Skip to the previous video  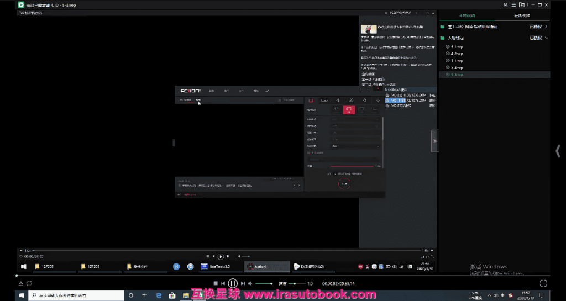point(223,284)
